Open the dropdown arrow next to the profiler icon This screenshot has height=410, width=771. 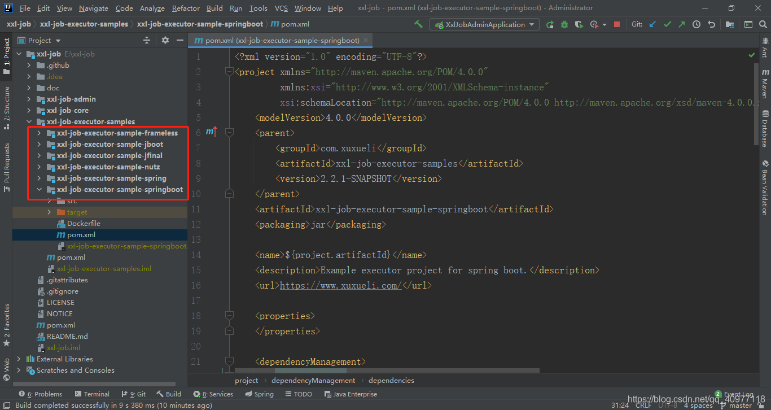(604, 24)
